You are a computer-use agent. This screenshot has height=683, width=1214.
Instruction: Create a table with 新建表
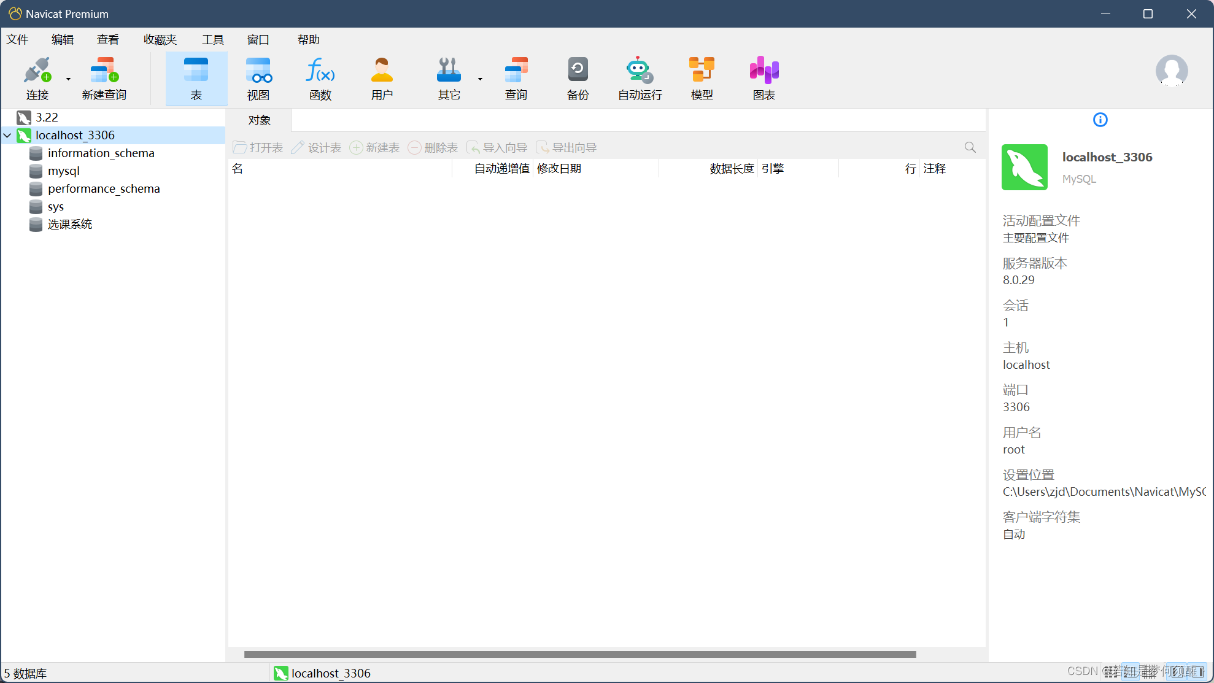375,147
